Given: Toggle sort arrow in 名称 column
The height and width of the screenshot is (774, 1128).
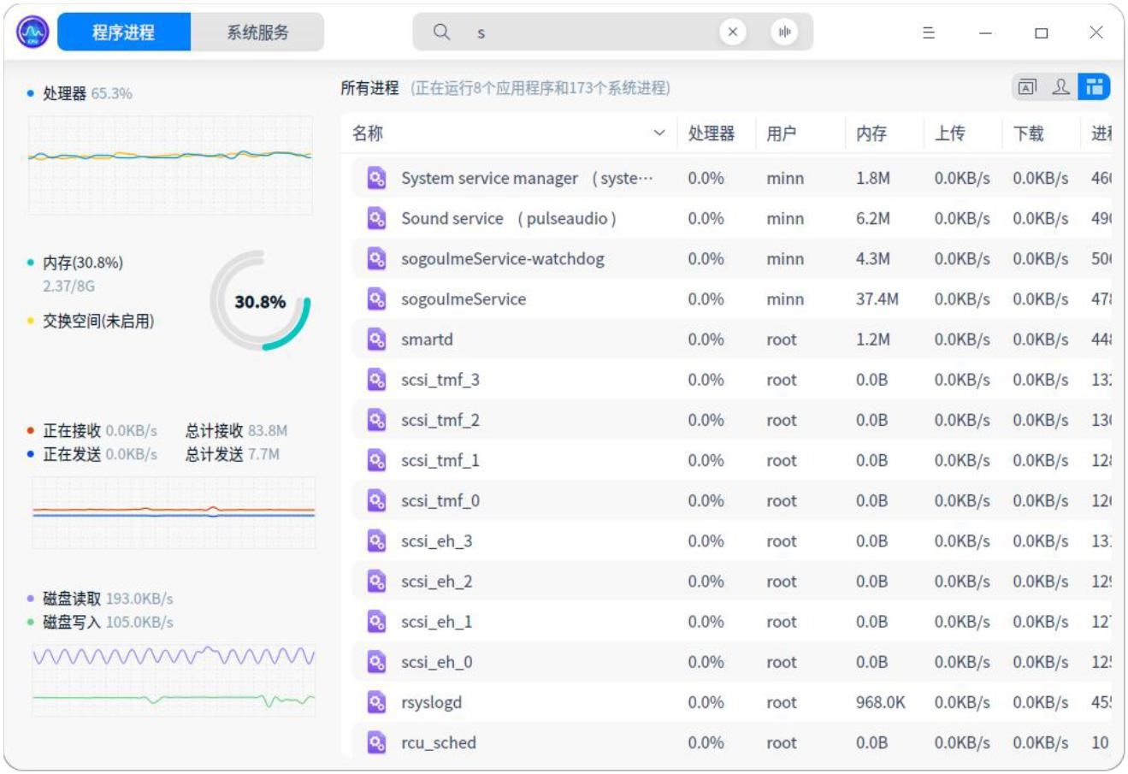Looking at the screenshot, I should (658, 133).
